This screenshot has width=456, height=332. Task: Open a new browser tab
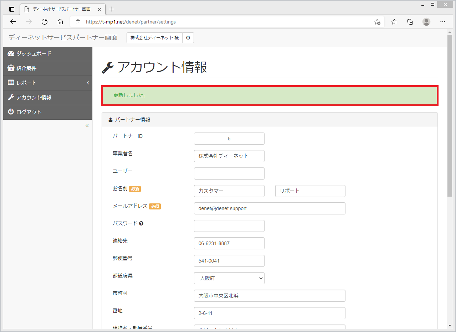click(112, 9)
